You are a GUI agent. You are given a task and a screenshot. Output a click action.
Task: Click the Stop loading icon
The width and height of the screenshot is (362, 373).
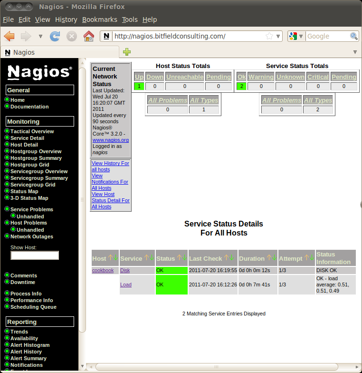(x=72, y=36)
